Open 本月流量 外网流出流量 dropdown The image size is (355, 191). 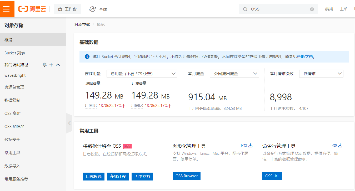[234, 74]
